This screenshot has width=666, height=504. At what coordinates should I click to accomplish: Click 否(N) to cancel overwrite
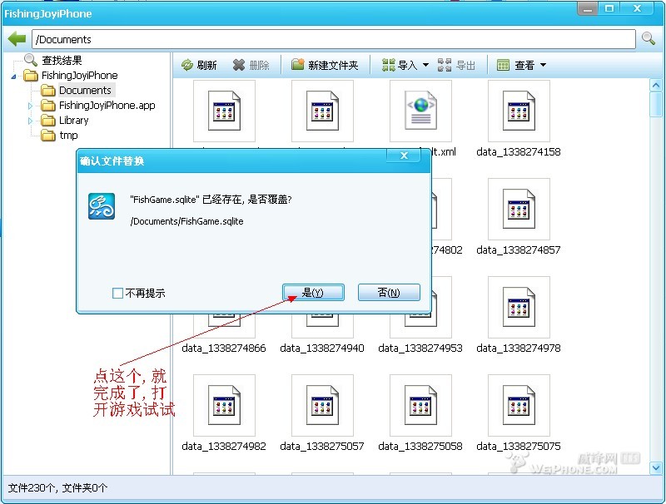(x=389, y=293)
